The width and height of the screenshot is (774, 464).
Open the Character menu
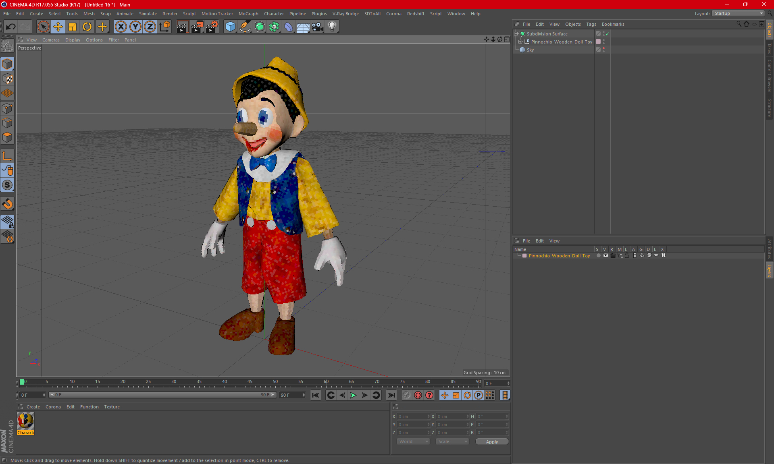pyautogui.click(x=274, y=14)
